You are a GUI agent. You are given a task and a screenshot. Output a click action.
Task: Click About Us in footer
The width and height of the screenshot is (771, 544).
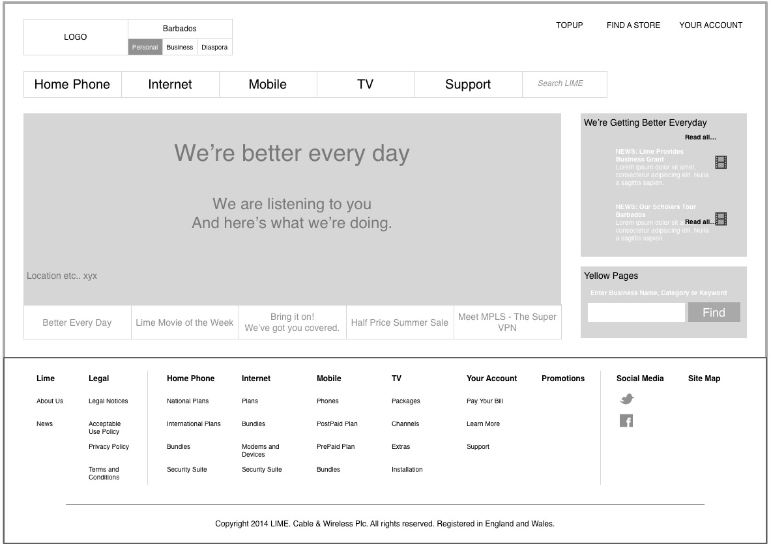50,401
